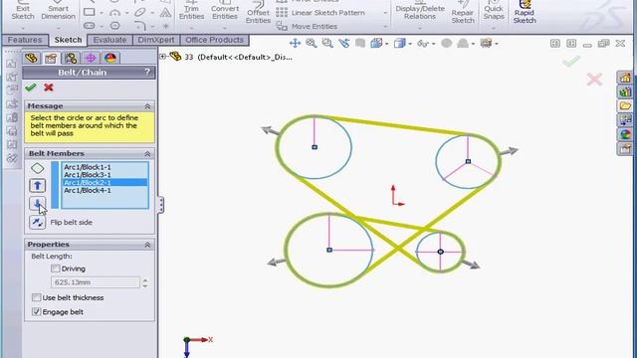Switch to the Features tab

pos(25,40)
